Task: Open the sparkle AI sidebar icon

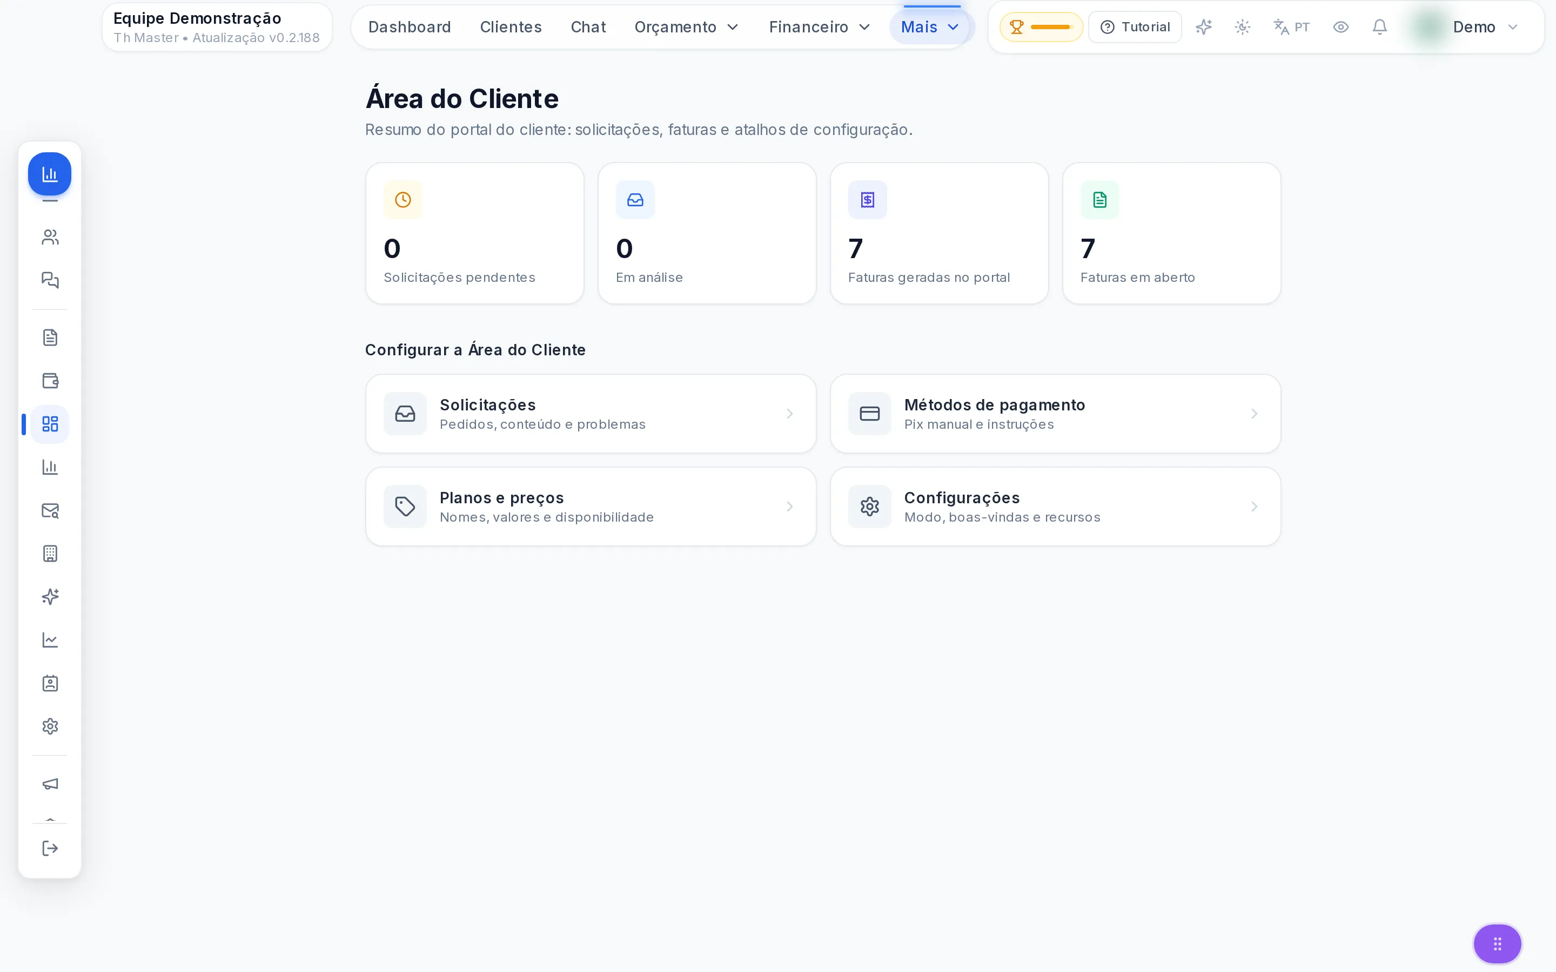Action: [x=50, y=597]
